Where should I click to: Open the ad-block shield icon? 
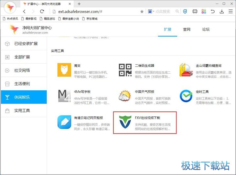[x=185, y=11]
